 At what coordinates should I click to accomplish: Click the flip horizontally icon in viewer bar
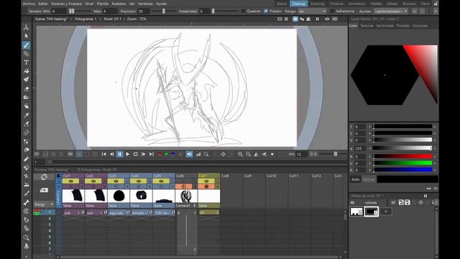(x=256, y=154)
